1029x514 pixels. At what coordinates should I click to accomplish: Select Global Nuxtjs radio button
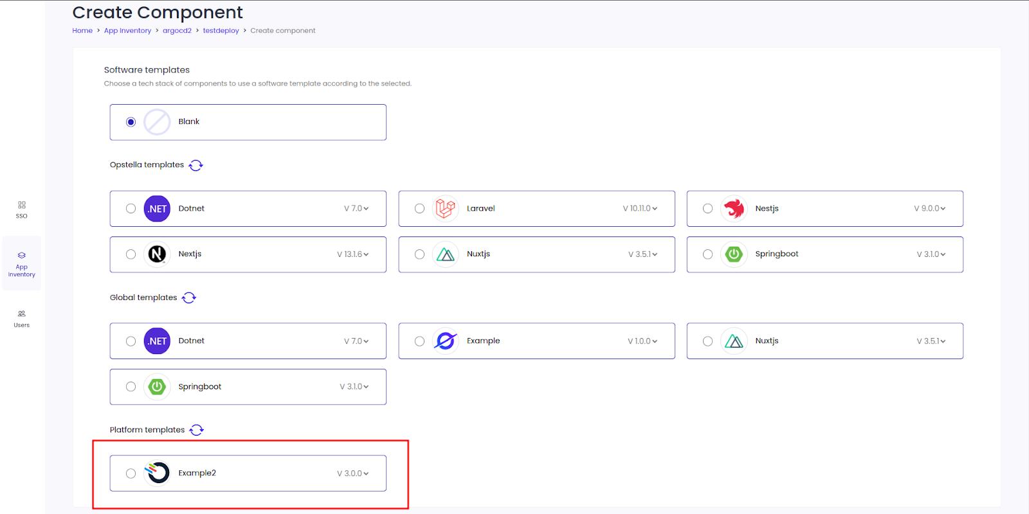click(x=708, y=341)
